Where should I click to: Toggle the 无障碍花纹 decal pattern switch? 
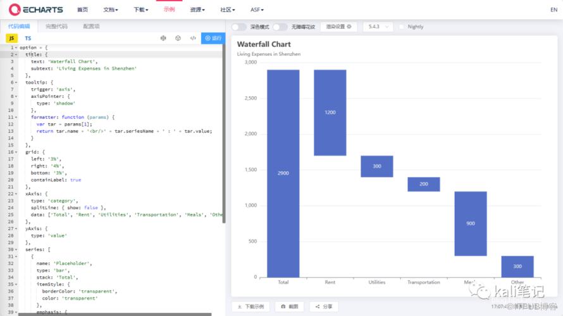click(x=280, y=27)
